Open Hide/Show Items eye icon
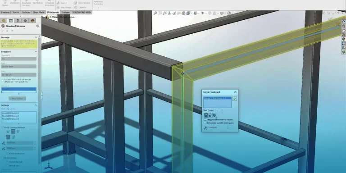 click(203, 13)
